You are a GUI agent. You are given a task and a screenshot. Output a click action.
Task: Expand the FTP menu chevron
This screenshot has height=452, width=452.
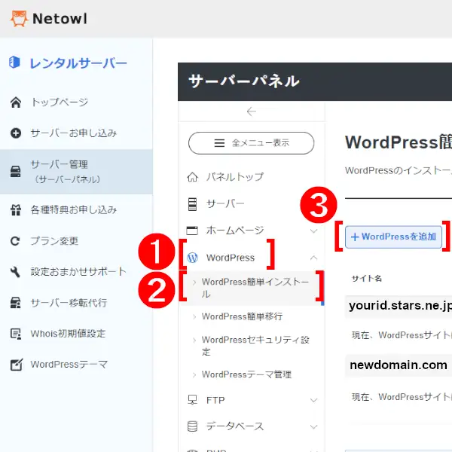[x=314, y=400]
